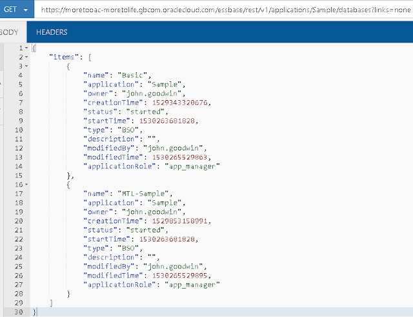Click "app_manager" value on line 27
Viewport: 413px width, 317px height.
click(192, 285)
